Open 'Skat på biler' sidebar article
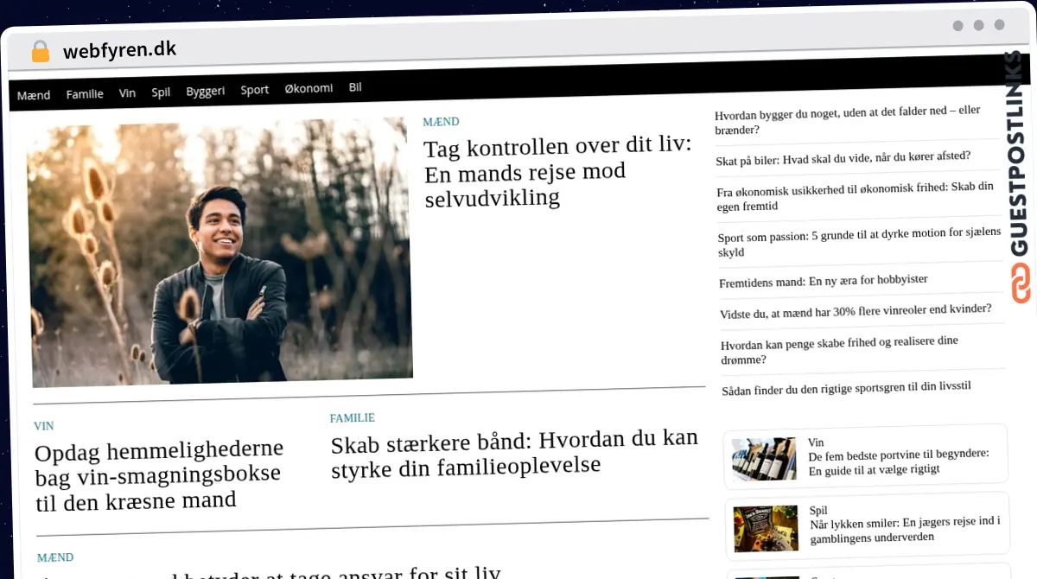The height and width of the screenshot is (579, 1037). (x=843, y=157)
